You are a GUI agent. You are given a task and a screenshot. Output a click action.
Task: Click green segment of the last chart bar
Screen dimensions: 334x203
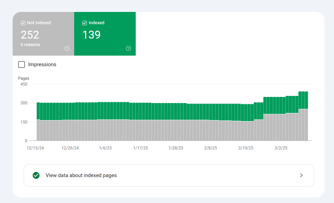[306, 100]
